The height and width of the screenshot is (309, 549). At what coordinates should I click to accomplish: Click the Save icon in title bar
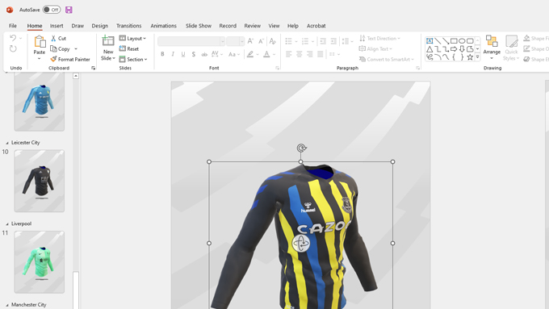(x=69, y=10)
